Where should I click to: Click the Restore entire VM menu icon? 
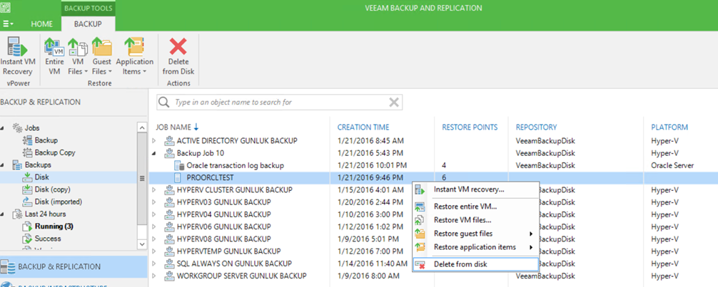[420, 207]
